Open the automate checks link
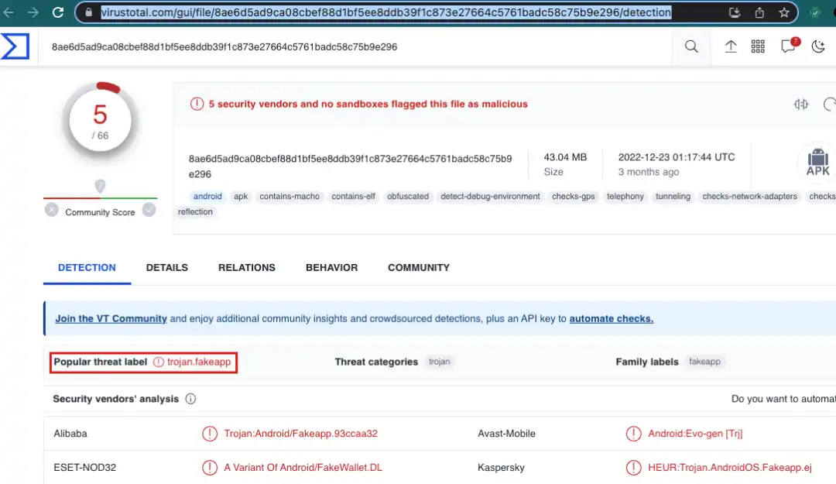The width and height of the screenshot is (836, 484). click(611, 318)
